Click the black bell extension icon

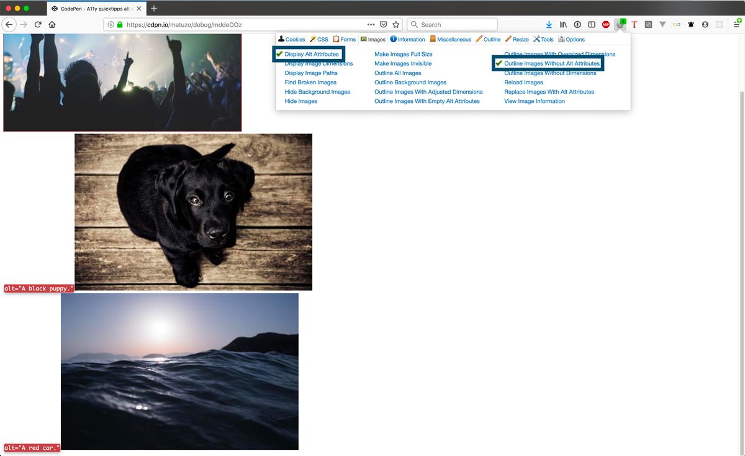tap(691, 25)
